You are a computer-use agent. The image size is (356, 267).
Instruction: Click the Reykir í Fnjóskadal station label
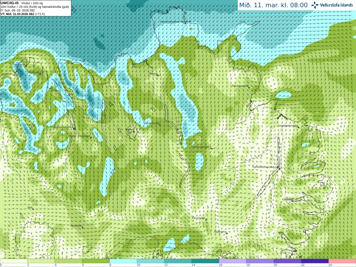pyautogui.click(x=80, y=136)
